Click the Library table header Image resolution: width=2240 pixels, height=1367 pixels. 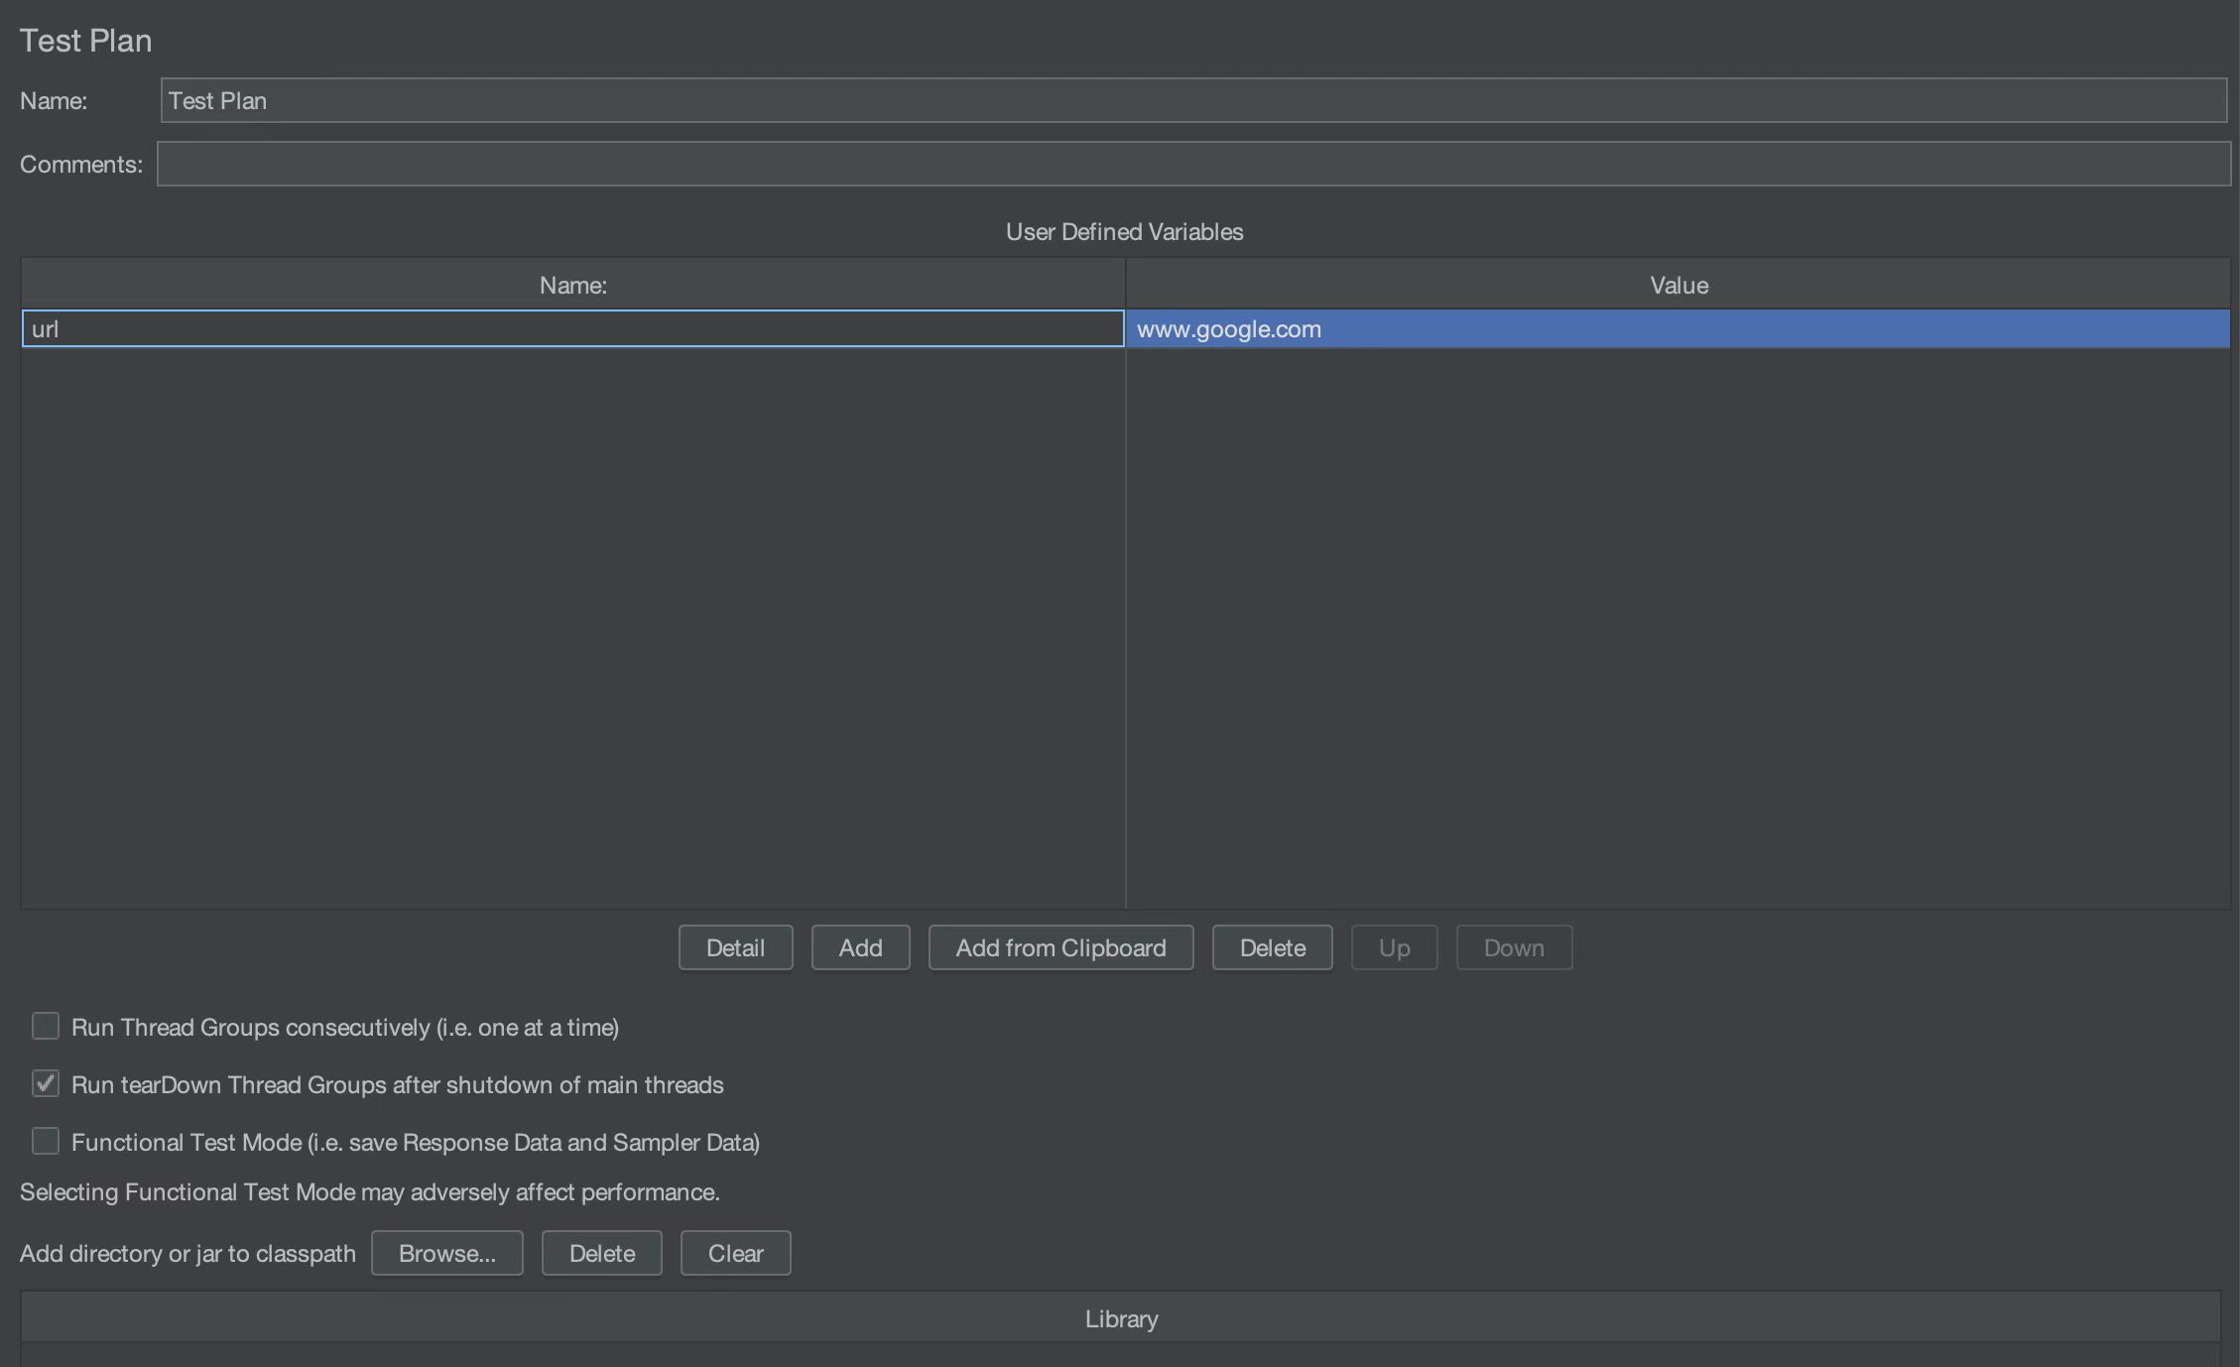tap(1121, 1318)
